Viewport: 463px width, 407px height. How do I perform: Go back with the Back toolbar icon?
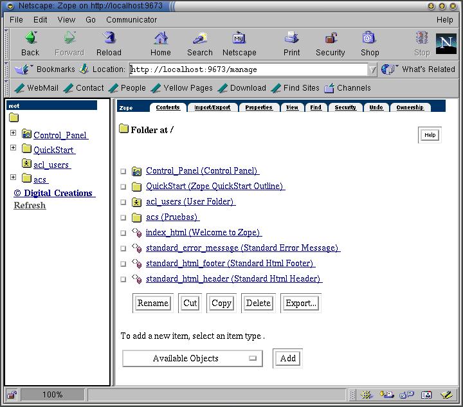click(x=31, y=38)
